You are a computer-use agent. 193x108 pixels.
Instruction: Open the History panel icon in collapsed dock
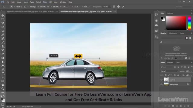[156, 15]
